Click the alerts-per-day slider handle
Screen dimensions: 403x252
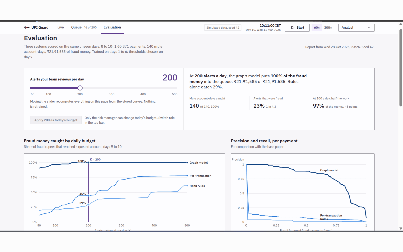(x=80, y=88)
